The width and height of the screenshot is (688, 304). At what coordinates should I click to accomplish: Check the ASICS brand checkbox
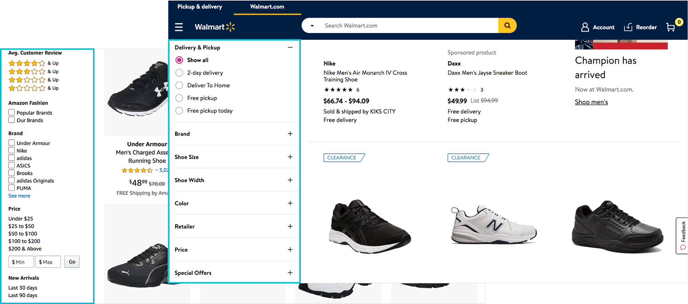click(x=11, y=165)
